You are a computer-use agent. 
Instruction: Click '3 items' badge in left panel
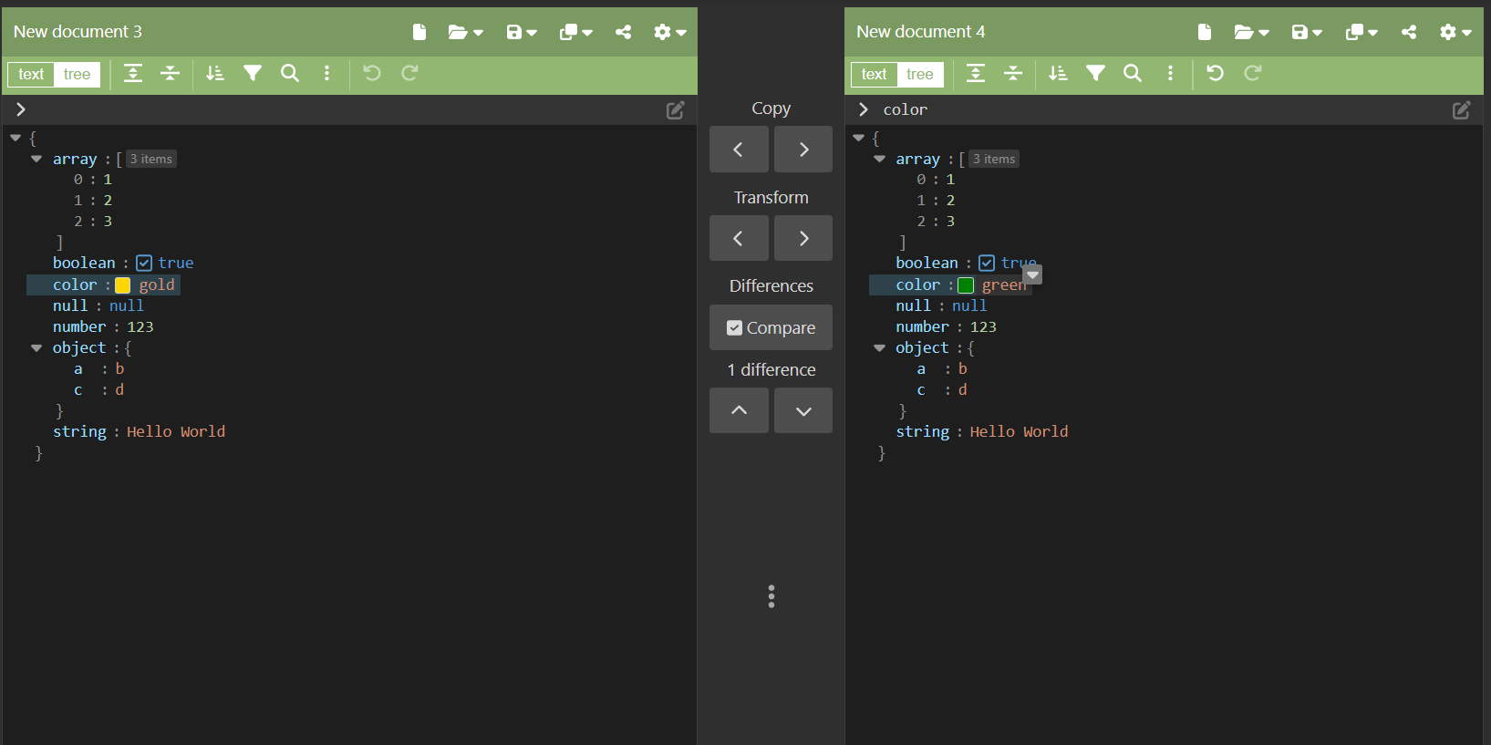[x=151, y=159]
